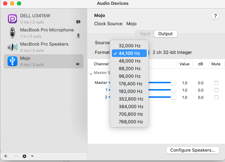Choose 192,000 Hz sample rate
Viewport: 225px width, 162px height.
coord(129,92)
